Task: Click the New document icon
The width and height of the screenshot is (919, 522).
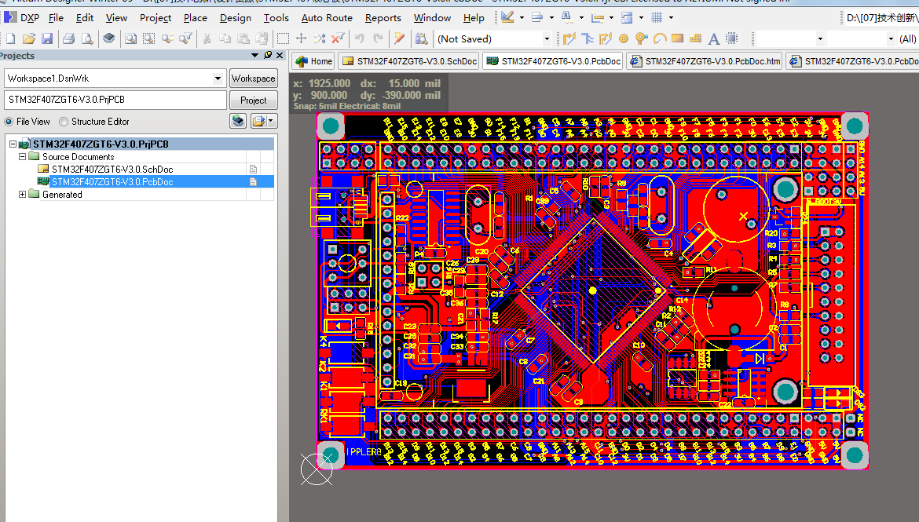Action: (10, 38)
